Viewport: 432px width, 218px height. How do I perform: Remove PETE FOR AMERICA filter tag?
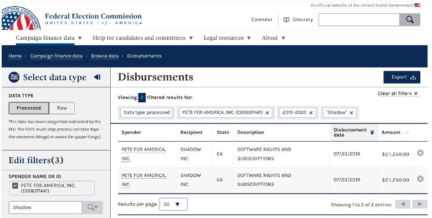(x=268, y=112)
